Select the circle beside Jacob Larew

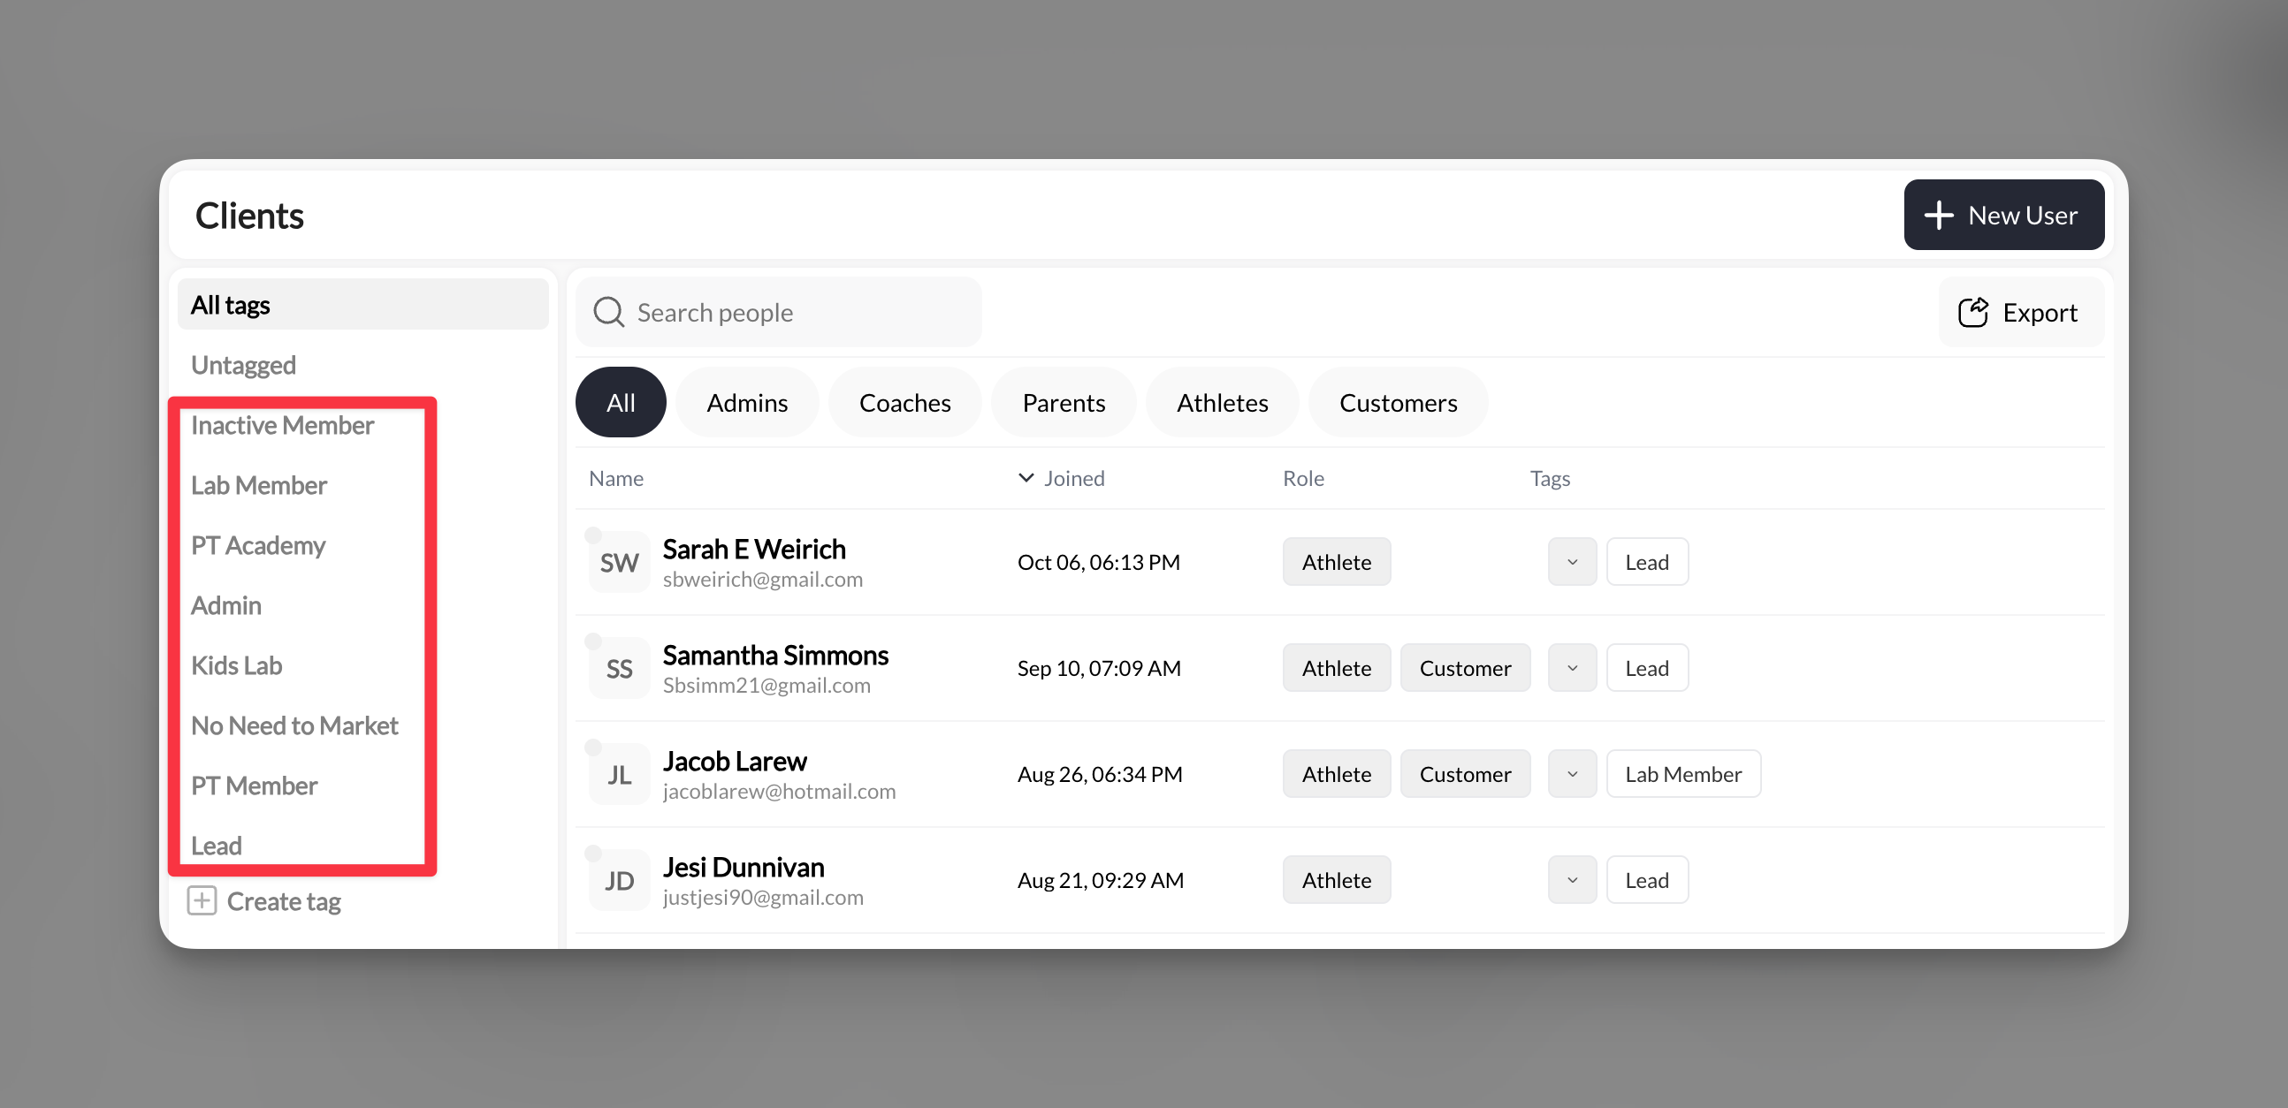[593, 747]
